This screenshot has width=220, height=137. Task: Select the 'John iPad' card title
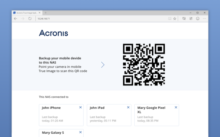(x=97, y=108)
